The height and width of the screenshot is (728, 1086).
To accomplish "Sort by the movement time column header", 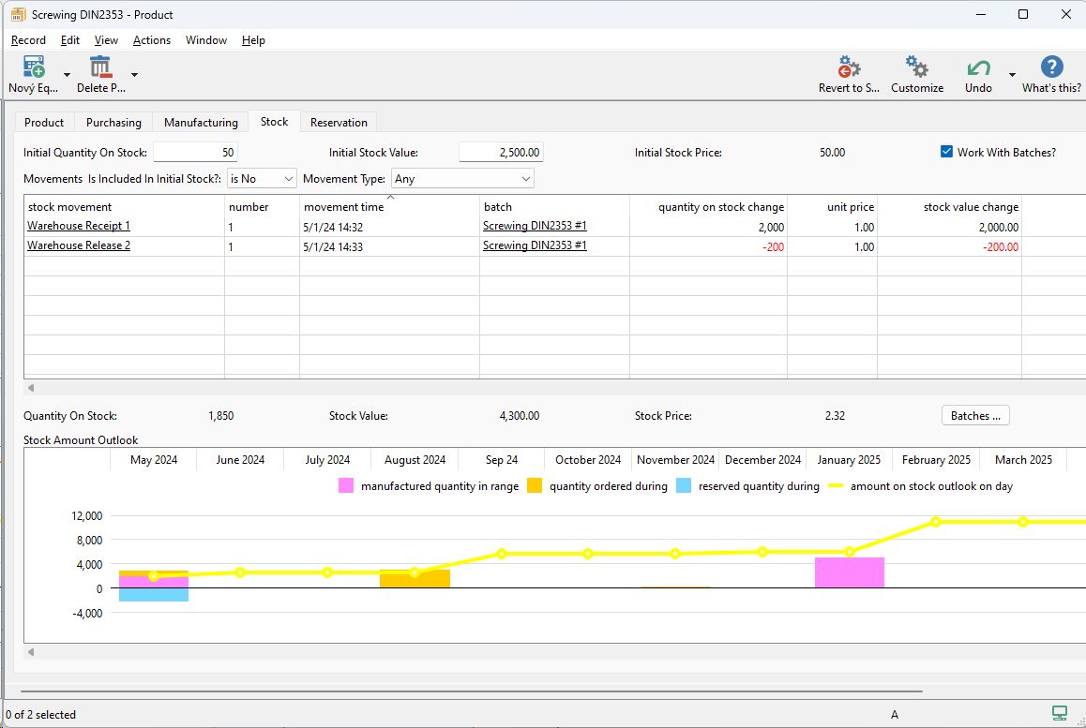I will pos(343,207).
